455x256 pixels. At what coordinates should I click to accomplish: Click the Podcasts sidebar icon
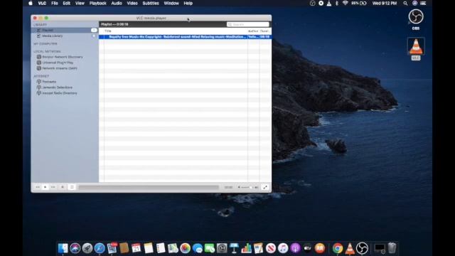pyautogui.click(x=38, y=82)
